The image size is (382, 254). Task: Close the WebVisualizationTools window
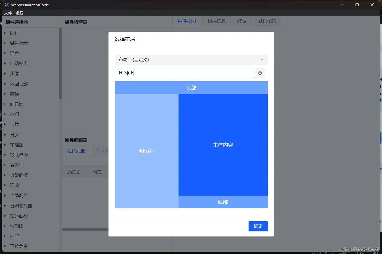pyautogui.click(x=372, y=5)
